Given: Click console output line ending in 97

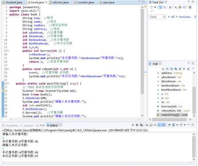Looking at the screenshot, I should pos(20,156).
